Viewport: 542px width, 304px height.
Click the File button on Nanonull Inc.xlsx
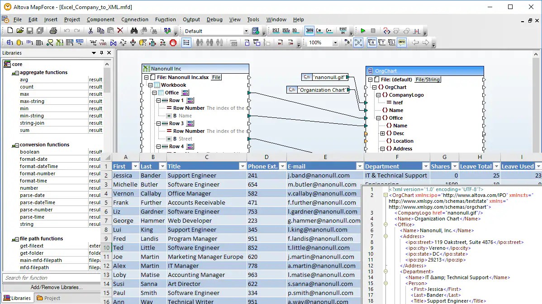[216, 77]
